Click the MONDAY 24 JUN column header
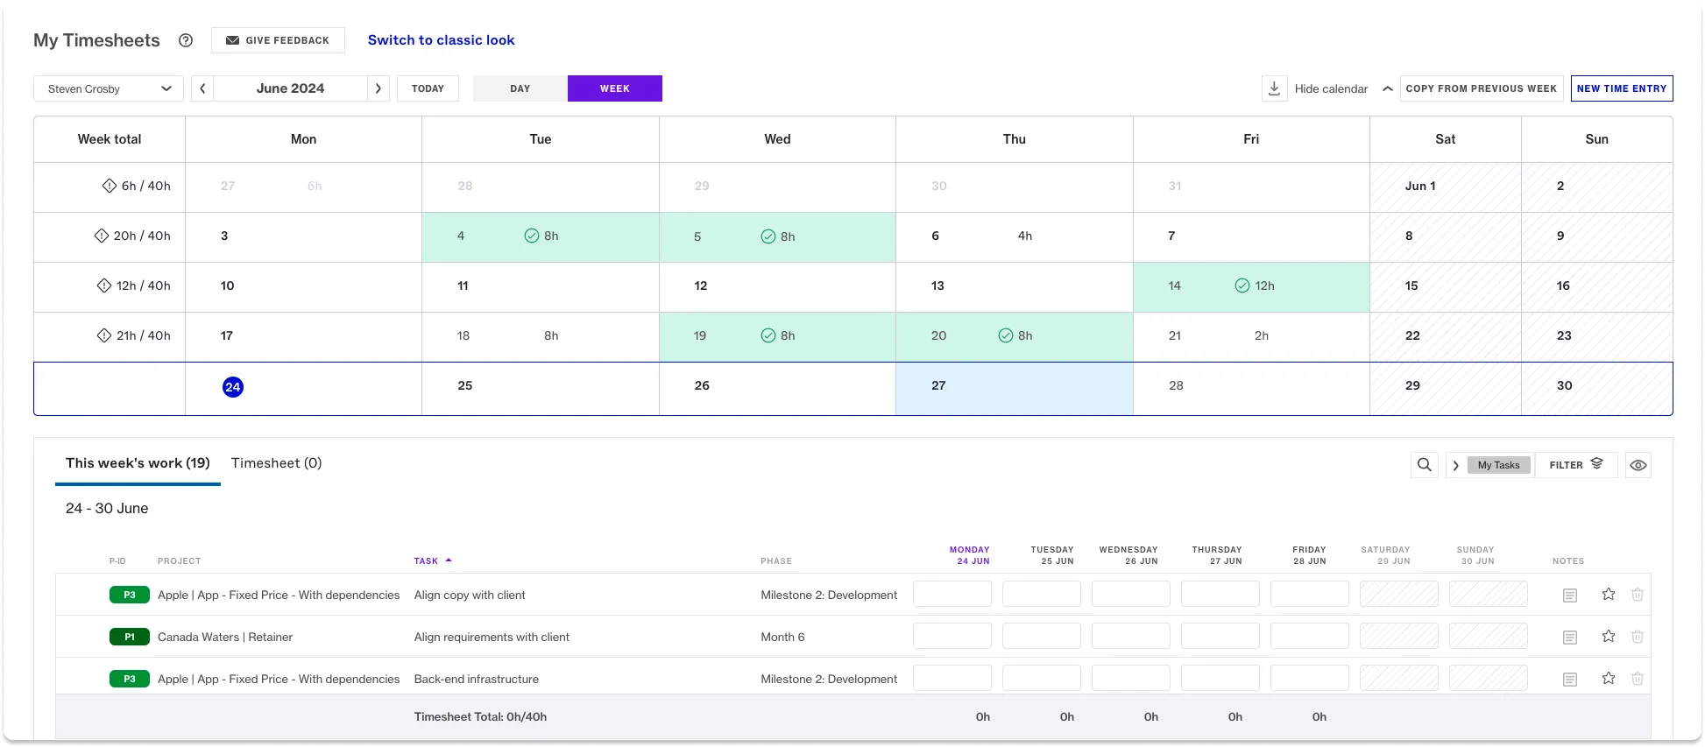 [x=970, y=555]
